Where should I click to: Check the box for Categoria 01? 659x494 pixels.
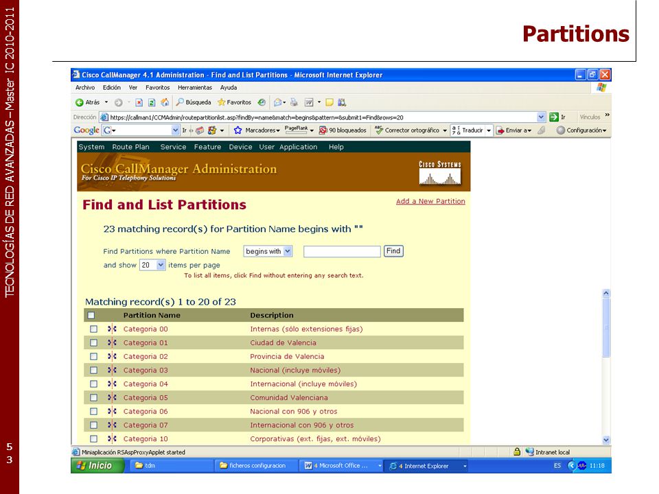(x=94, y=343)
